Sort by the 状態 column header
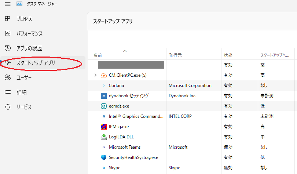297x174 pixels. pos(228,55)
